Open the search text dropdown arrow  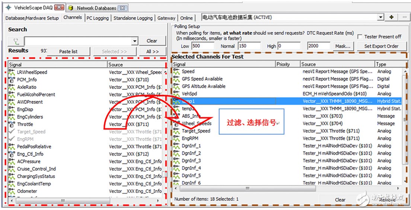click(135, 41)
